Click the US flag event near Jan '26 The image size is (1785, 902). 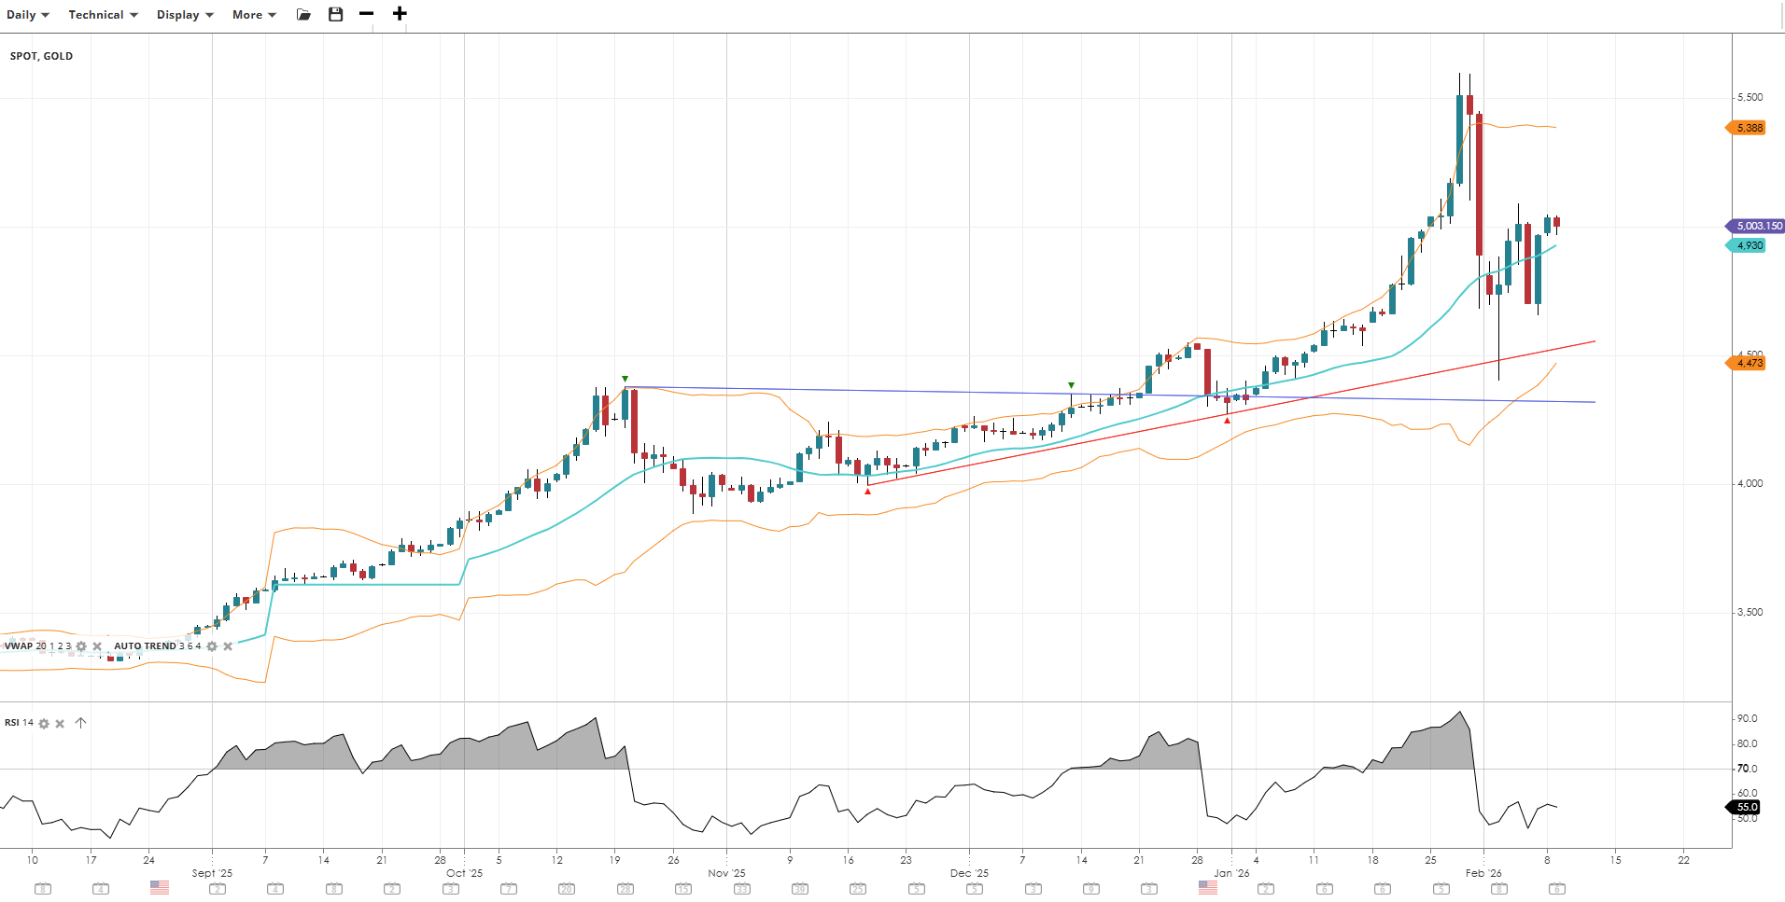(x=1208, y=888)
